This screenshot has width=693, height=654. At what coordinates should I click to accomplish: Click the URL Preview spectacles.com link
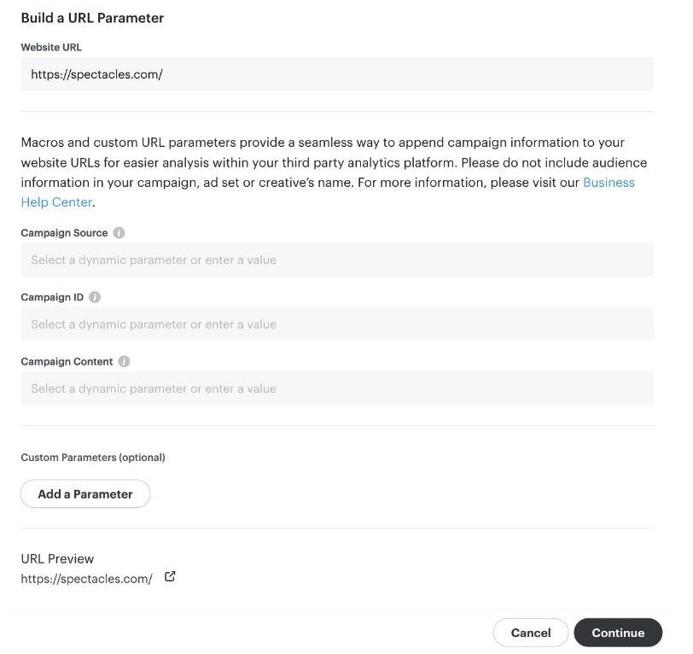click(x=86, y=578)
